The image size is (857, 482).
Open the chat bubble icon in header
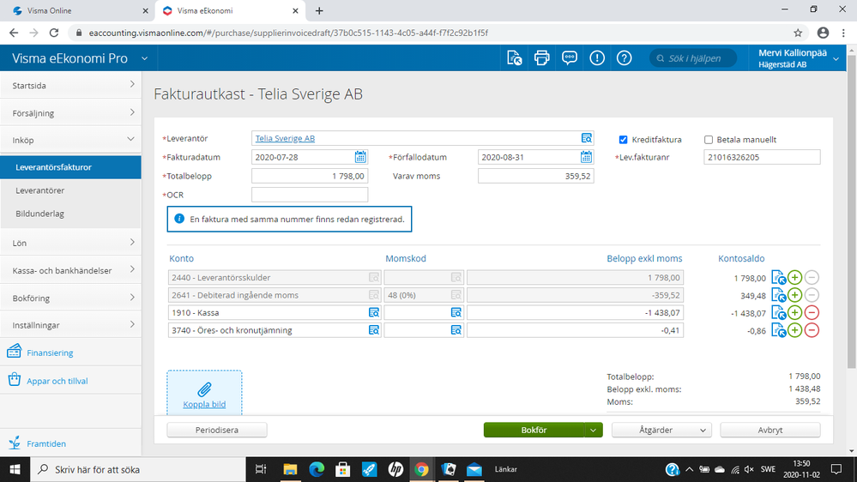(570, 58)
